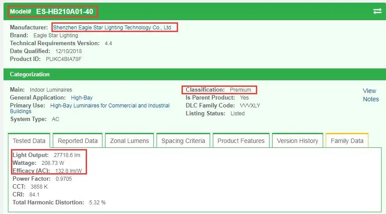Click model number ES-HB210A01-40
The width and height of the screenshot is (386, 214).
(65, 11)
